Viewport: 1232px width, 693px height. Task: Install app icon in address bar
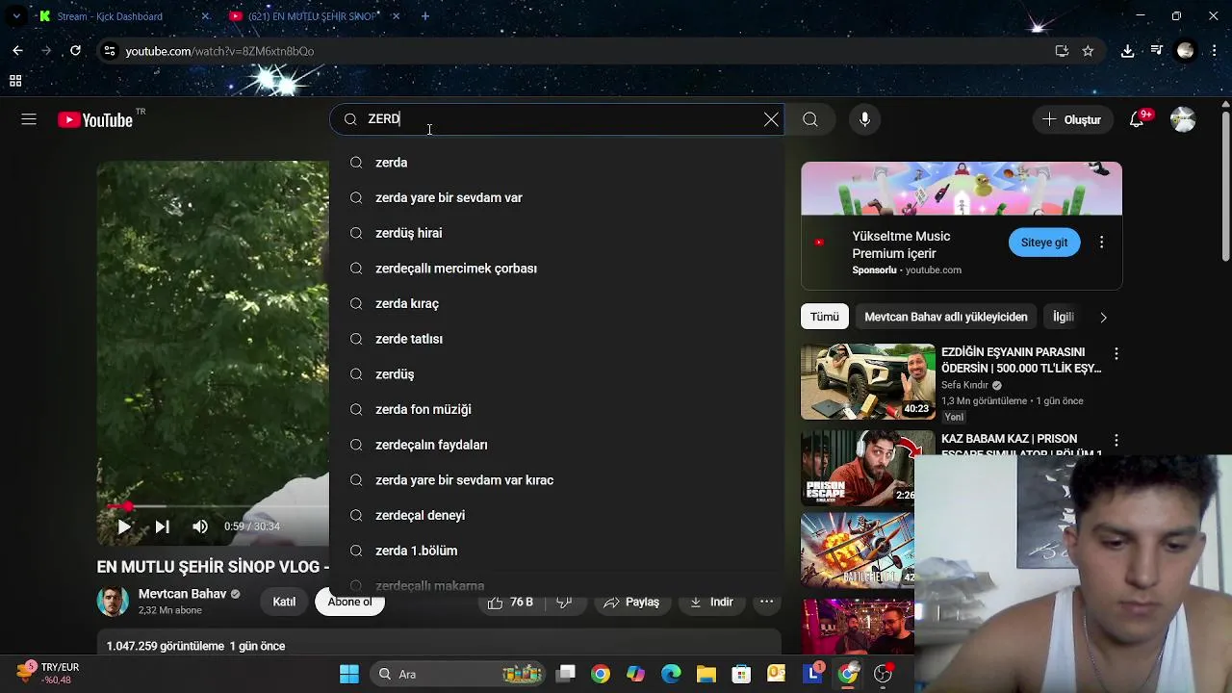tap(1062, 51)
